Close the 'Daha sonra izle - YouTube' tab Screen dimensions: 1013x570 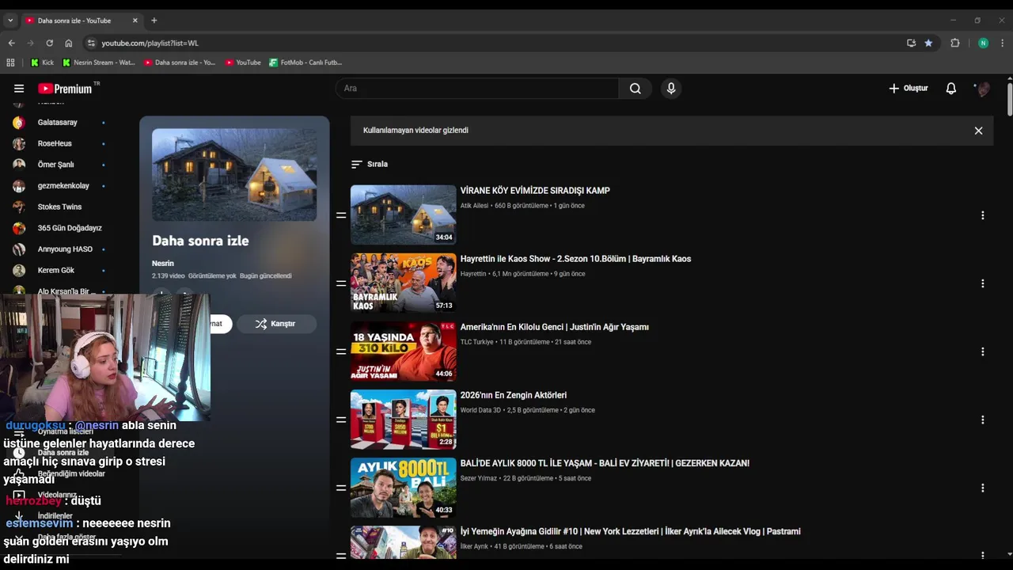[135, 21]
